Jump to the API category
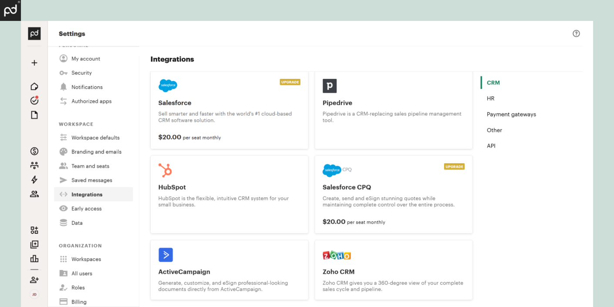Screen dimensions: 614x307 (x=491, y=146)
